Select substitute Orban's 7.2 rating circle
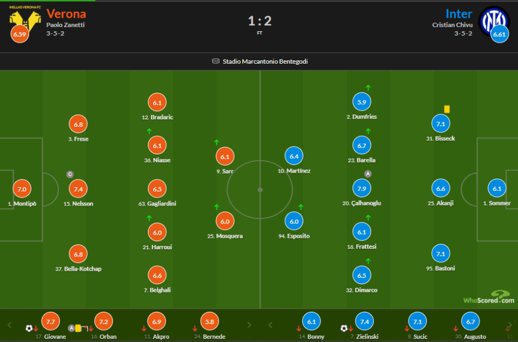Image resolution: width=518 pixels, height=342 pixels. (104, 322)
